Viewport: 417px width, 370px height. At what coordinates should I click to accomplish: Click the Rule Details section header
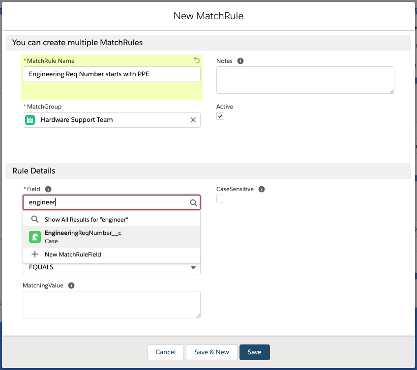pos(208,171)
